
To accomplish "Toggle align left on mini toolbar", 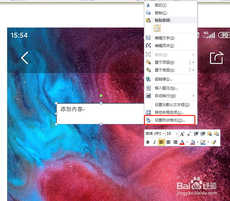I will pos(162,142).
